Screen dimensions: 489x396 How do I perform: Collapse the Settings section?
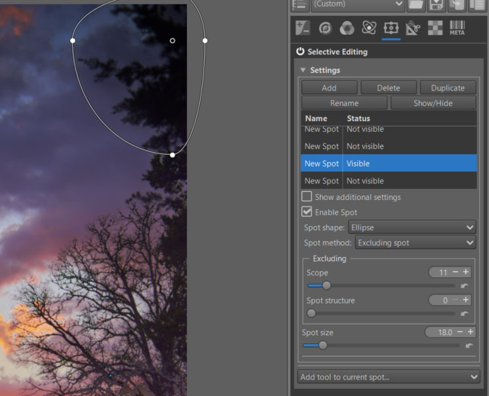[x=303, y=70]
